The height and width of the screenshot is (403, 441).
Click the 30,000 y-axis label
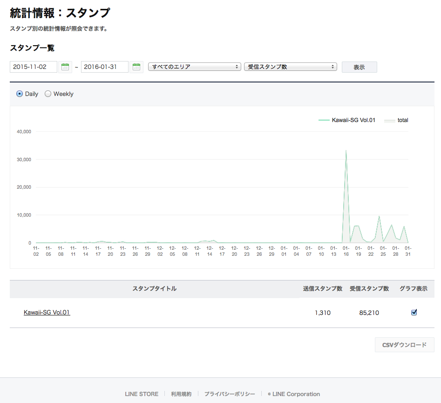24,159
